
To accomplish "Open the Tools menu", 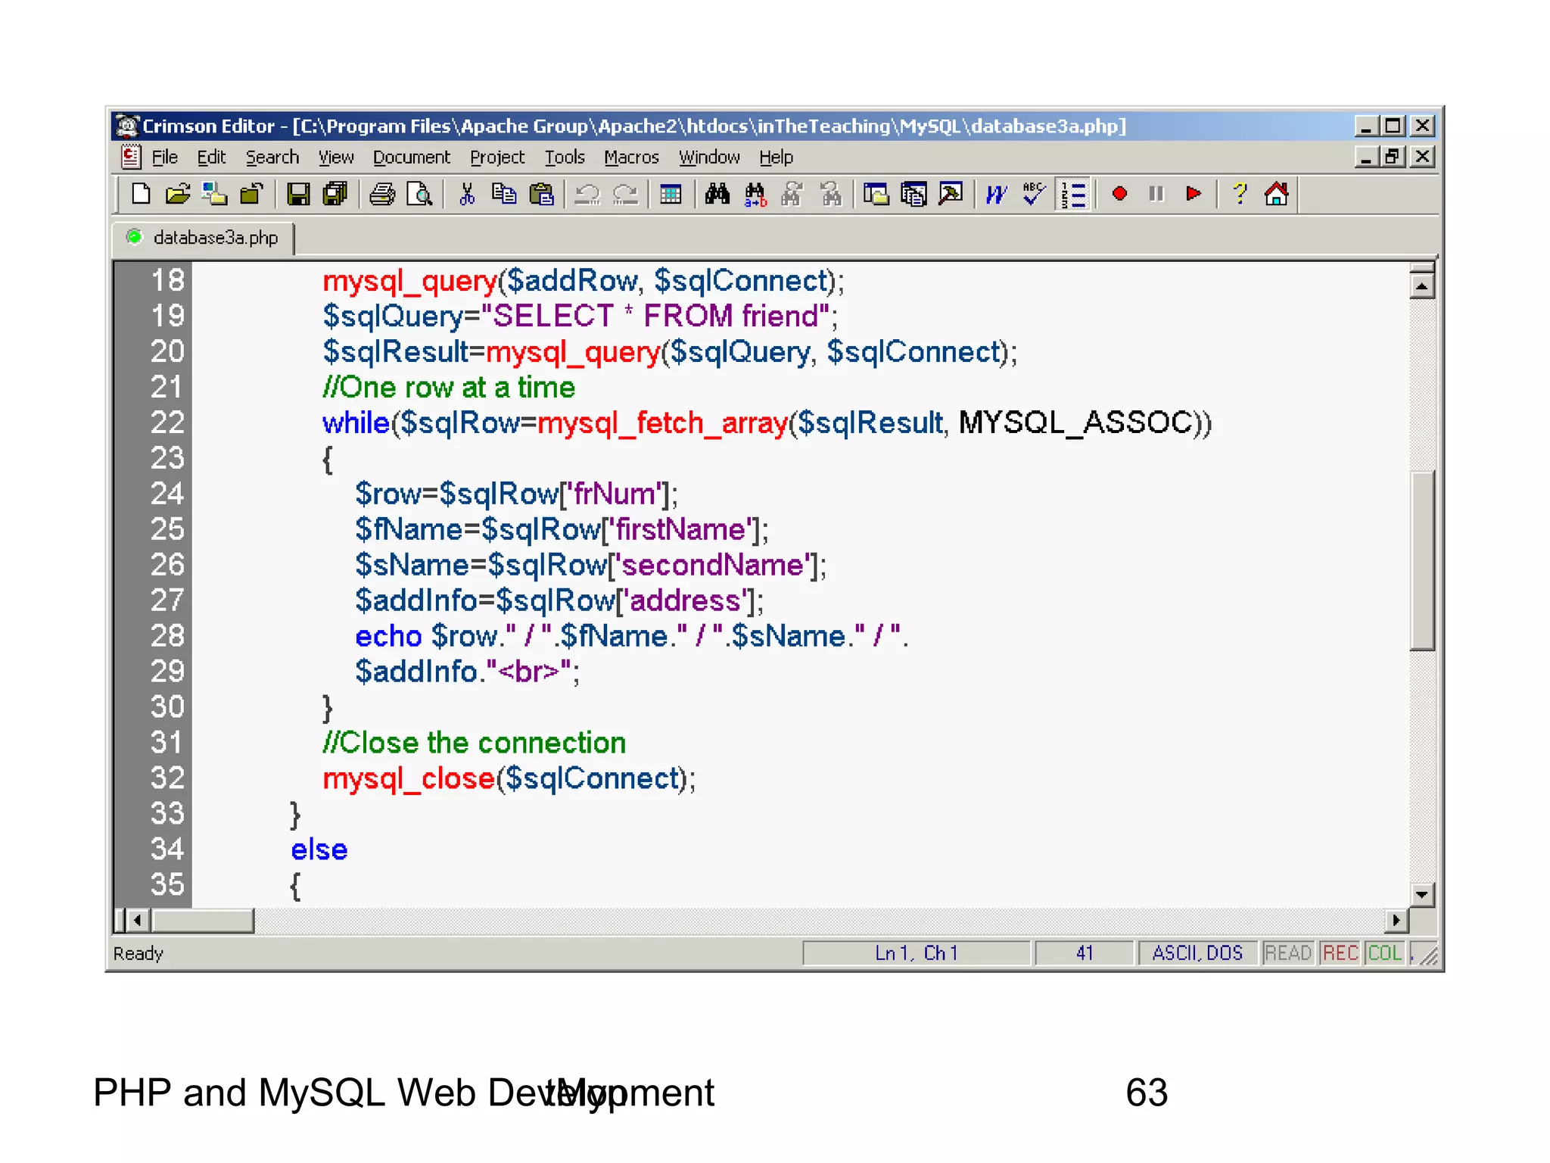I will pyautogui.click(x=565, y=157).
